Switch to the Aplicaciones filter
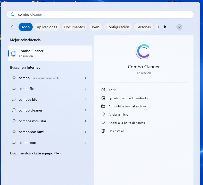The height and width of the screenshot is (185, 203). click(x=47, y=27)
